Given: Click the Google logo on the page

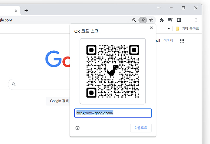Looking at the screenshot, I should coord(58,59).
